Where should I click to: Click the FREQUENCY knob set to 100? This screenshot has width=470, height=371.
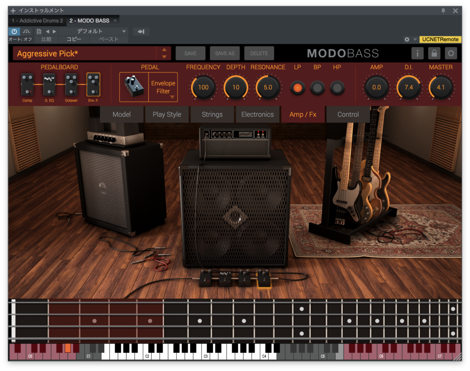[x=203, y=87]
